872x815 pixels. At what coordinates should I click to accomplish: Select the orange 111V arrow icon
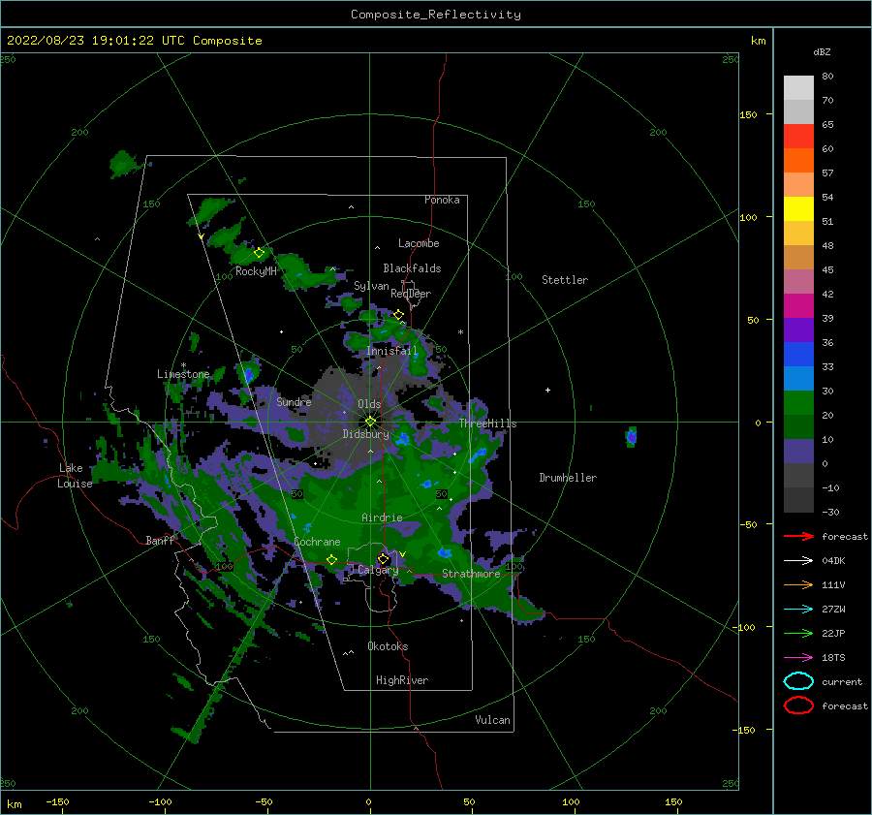798,584
